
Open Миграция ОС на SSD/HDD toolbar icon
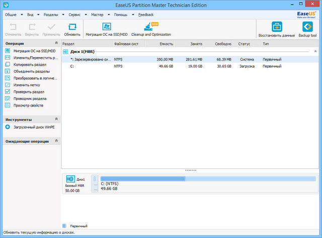pyautogui.click(x=107, y=27)
